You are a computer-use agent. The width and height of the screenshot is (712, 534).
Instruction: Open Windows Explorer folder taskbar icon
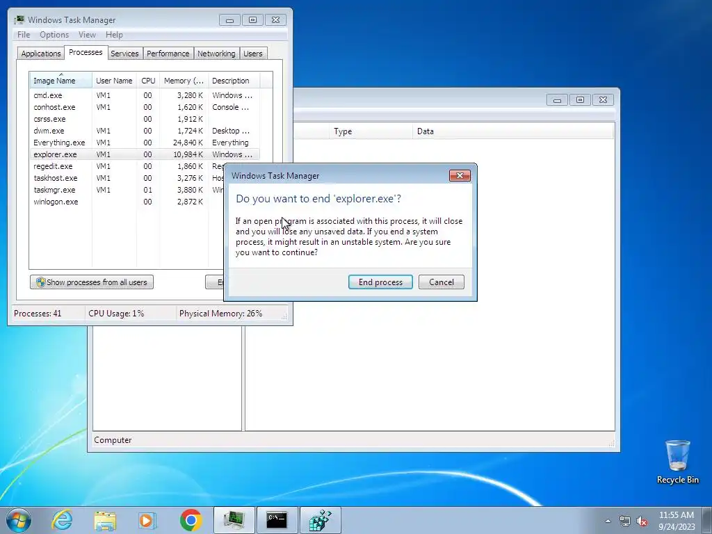click(105, 520)
